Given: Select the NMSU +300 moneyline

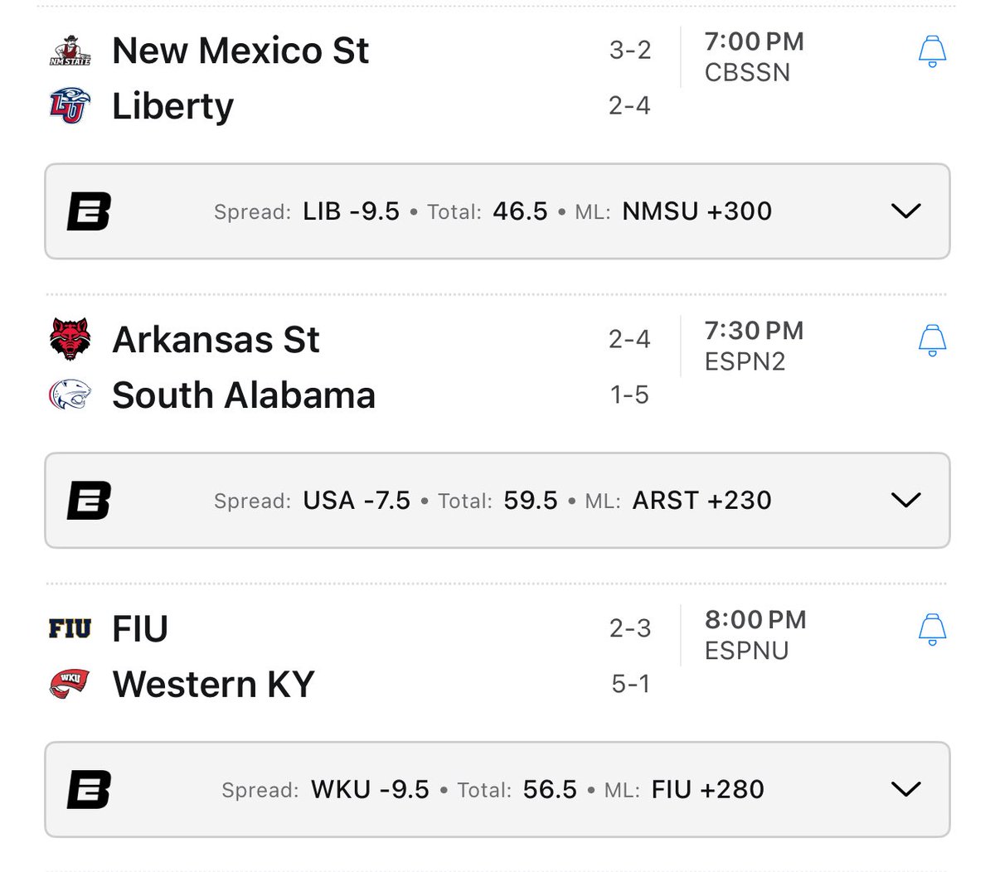Looking at the screenshot, I should (697, 211).
